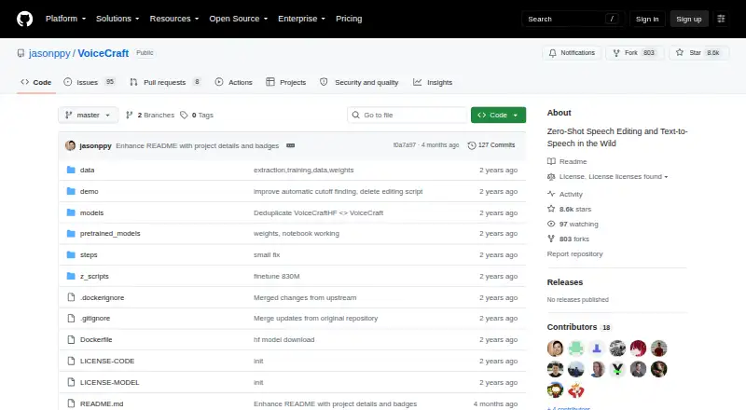Image resolution: width=746 pixels, height=410 pixels.
Task: Open the menu icon beside Sign up
Action: pyautogui.click(x=721, y=19)
